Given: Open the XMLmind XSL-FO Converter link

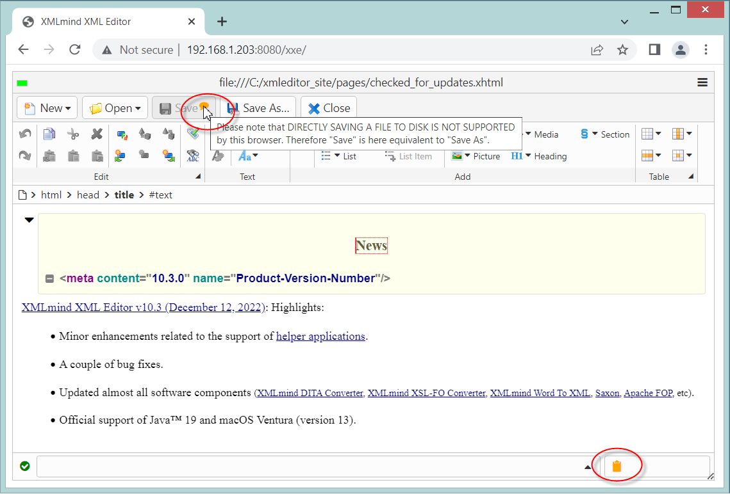Looking at the screenshot, I should pyautogui.click(x=426, y=393).
